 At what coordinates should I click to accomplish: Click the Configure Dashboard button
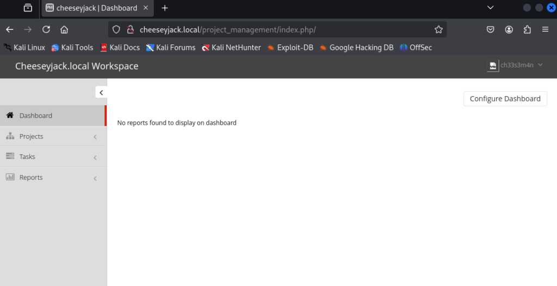(505, 99)
